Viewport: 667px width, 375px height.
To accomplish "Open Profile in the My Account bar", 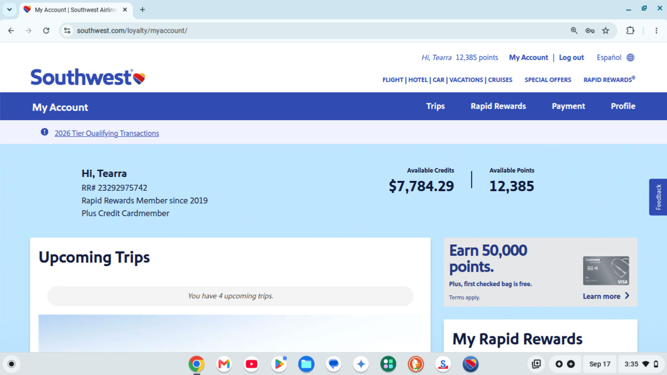I will click(623, 106).
